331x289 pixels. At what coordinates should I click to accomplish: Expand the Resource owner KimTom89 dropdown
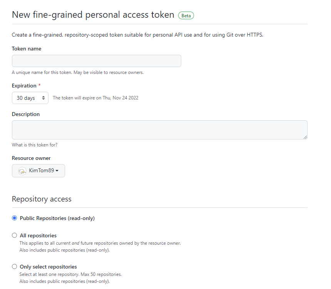point(38,171)
